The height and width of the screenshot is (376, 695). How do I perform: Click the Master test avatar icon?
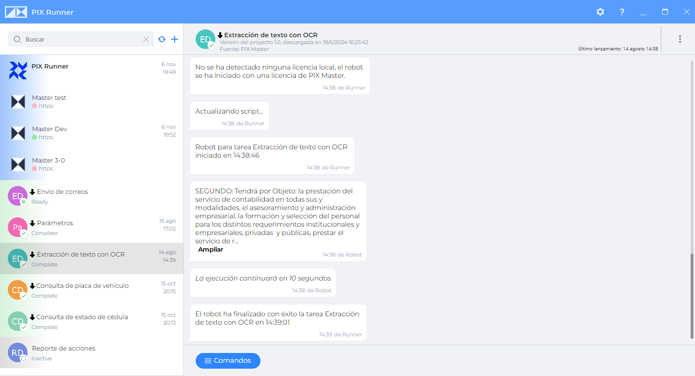pos(18,102)
